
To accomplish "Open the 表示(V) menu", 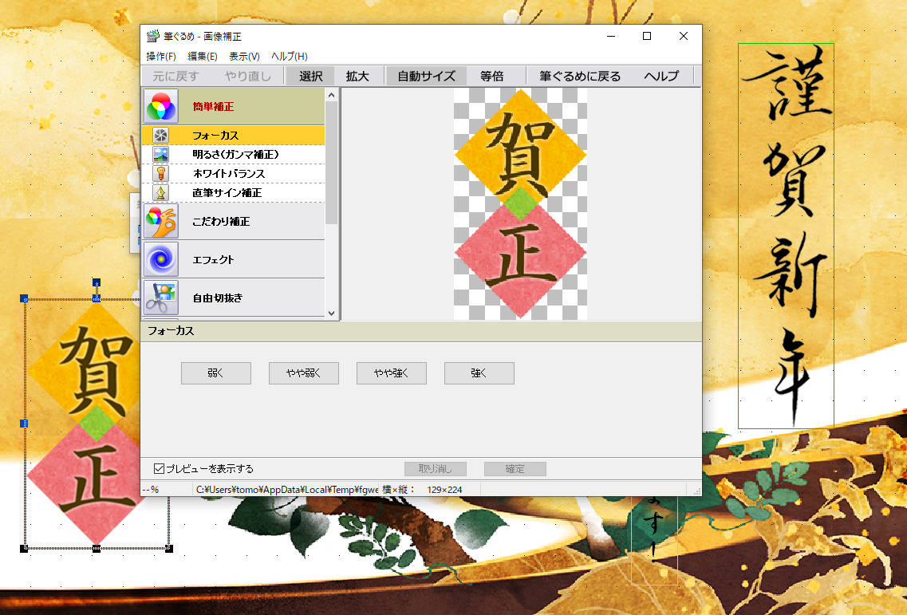I will pyautogui.click(x=244, y=57).
